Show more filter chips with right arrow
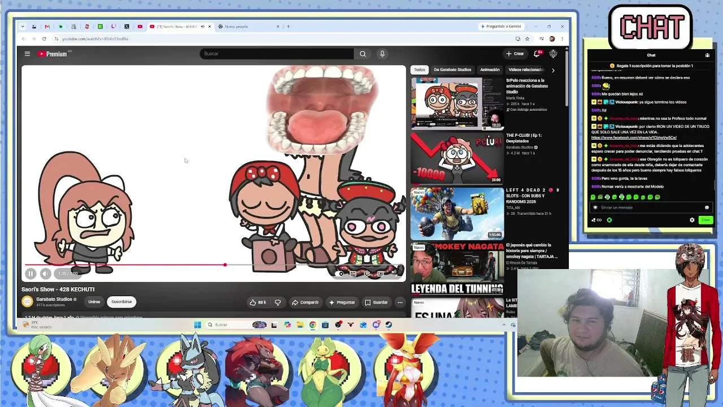The image size is (723, 407). (x=553, y=70)
